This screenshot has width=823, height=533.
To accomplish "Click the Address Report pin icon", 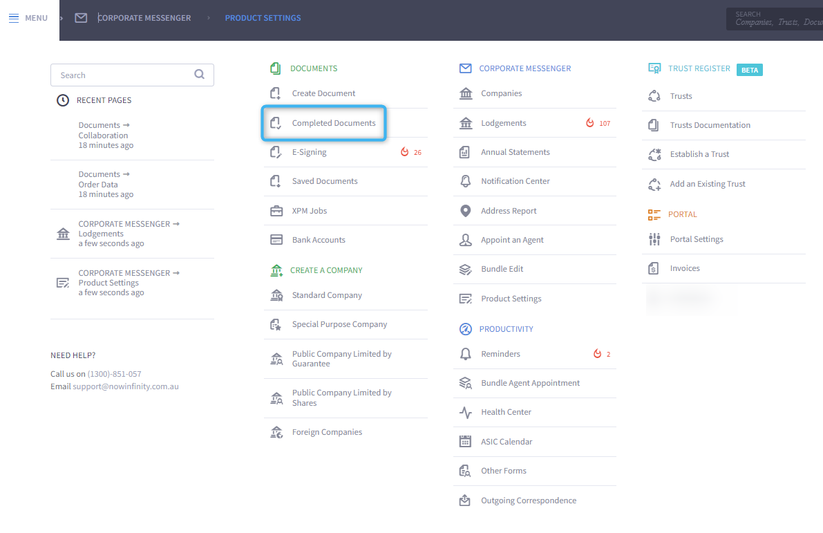I will pos(465,211).
